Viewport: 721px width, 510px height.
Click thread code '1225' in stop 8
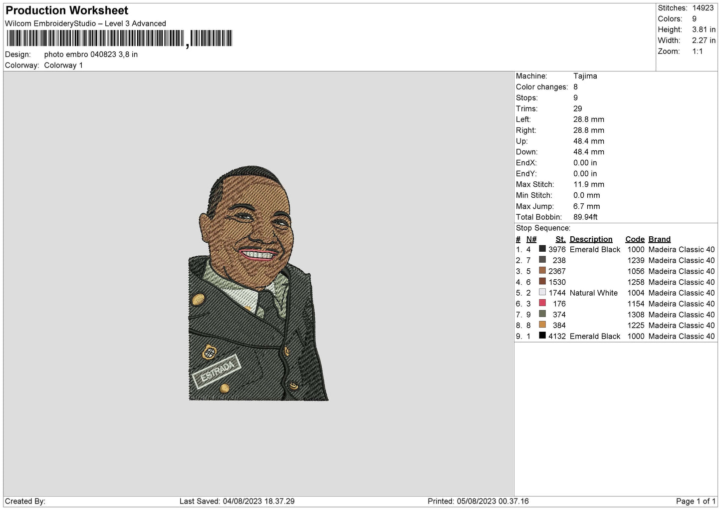click(x=636, y=326)
